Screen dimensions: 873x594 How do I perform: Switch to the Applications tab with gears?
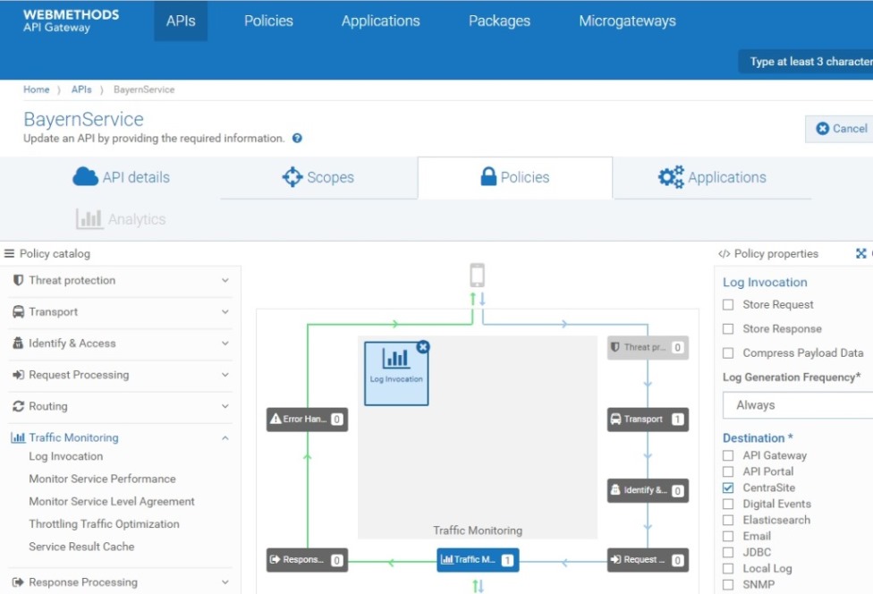pos(712,178)
